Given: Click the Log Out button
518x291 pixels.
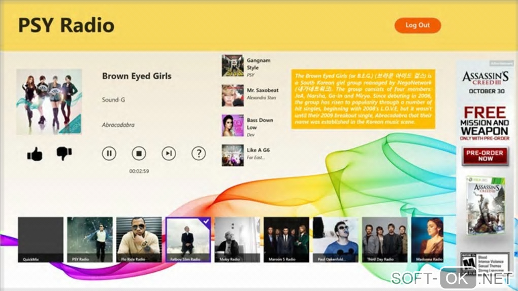Looking at the screenshot, I should pos(417,25).
